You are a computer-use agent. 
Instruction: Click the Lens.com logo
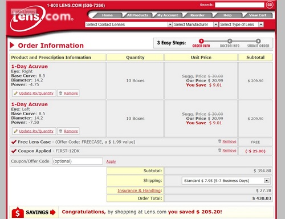point(42,18)
